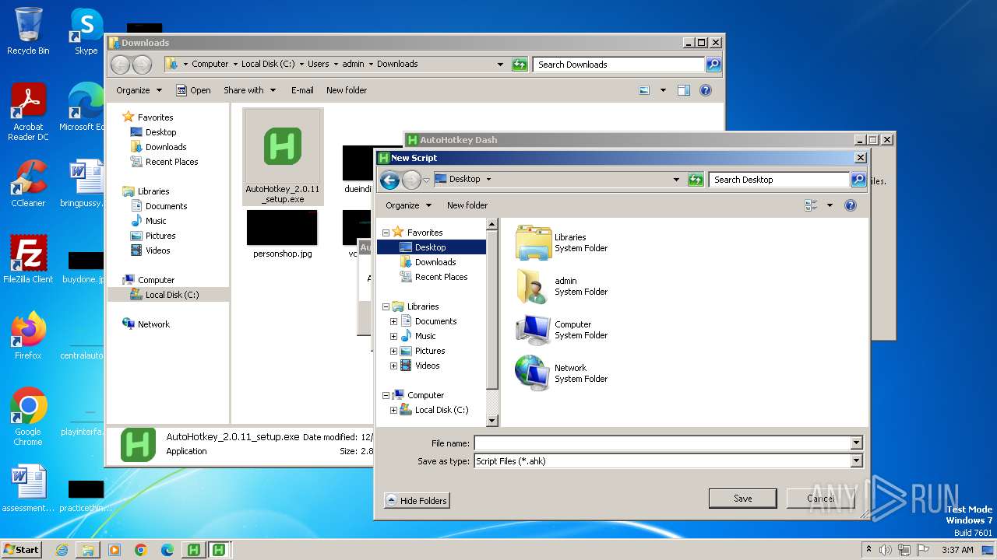The height and width of the screenshot is (560, 997).
Task: Open the help icon in New Script dialog
Action: [x=851, y=205]
